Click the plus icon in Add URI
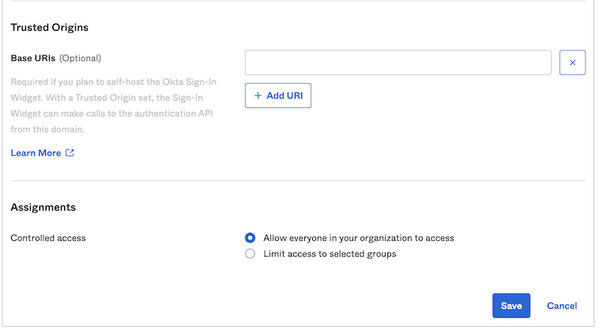The height and width of the screenshot is (330, 599). point(258,96)
